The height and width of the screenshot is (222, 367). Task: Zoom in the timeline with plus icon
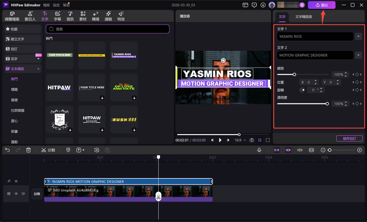(x=359, y=150)
